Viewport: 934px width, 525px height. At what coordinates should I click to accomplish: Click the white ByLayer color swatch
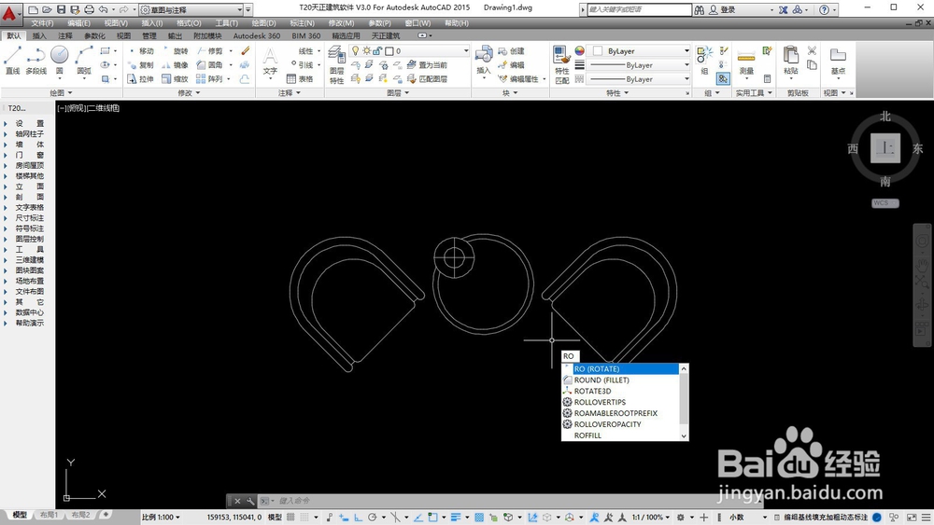pos(598,51)
